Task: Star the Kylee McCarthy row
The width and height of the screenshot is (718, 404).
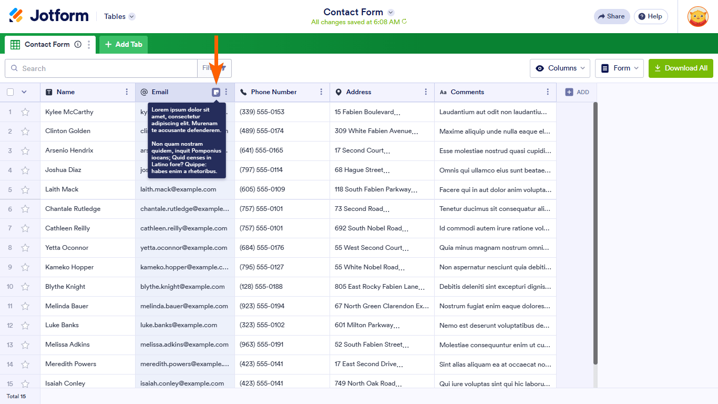Action: (25, 112)
